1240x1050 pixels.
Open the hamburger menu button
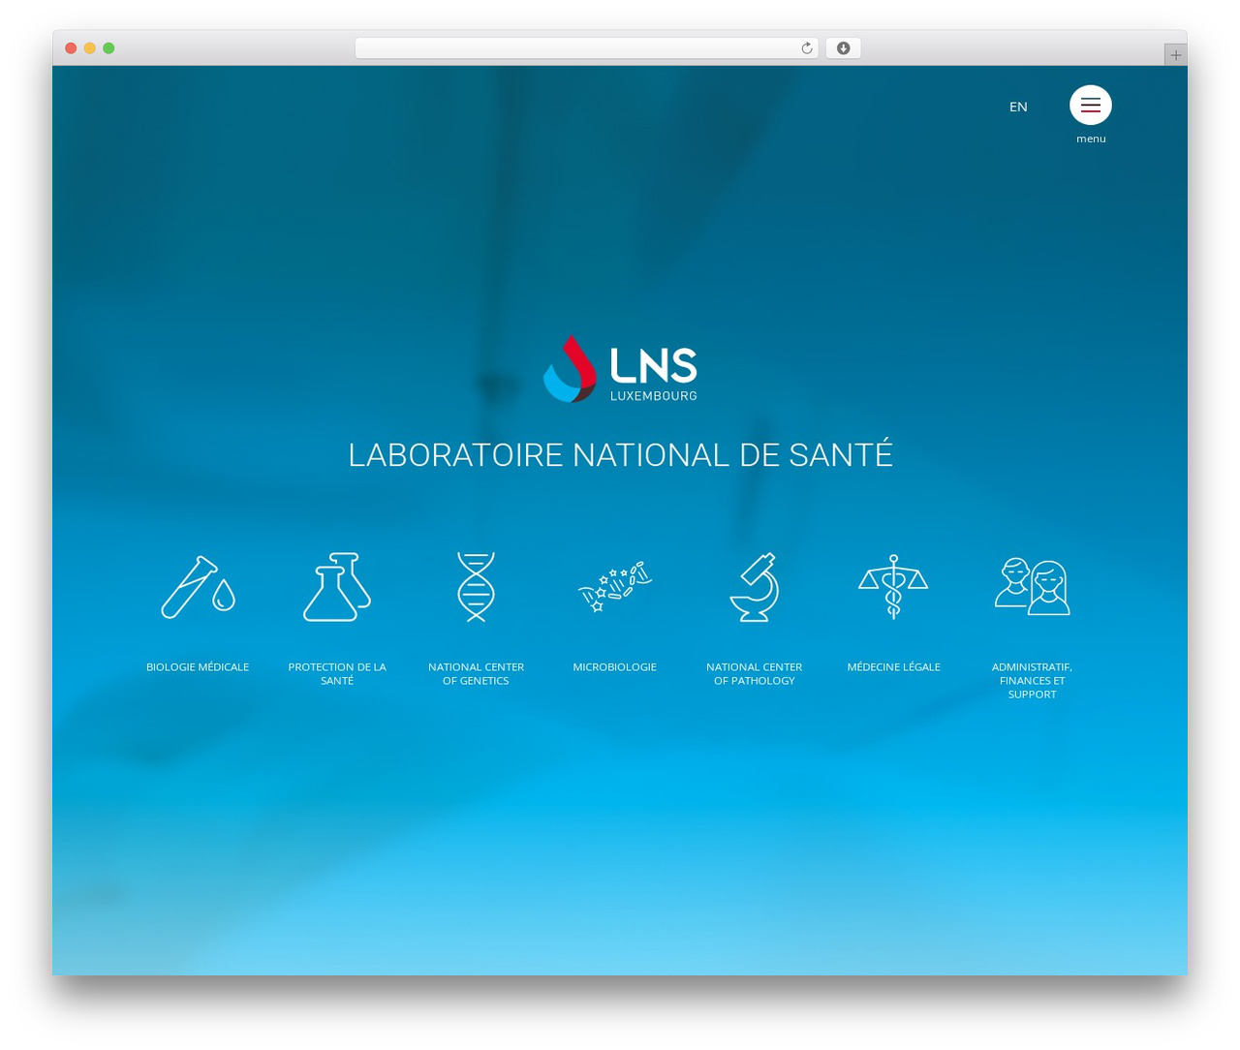[1091, 106]
